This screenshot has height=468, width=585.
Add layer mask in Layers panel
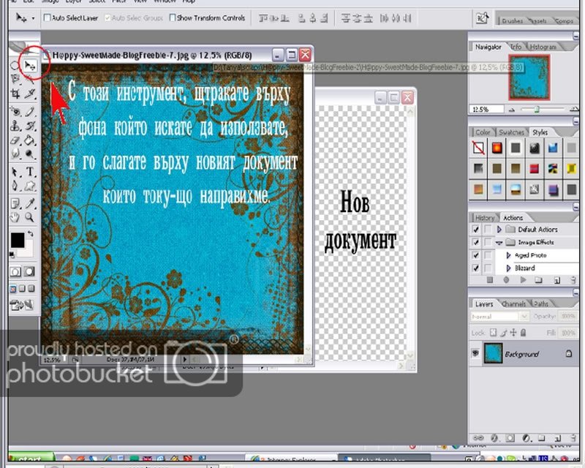[510, 438]
